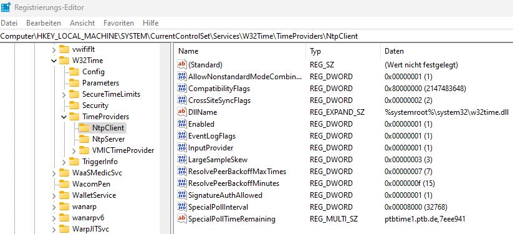Collapse the TimeProviders node chevron
The height and width of the screenshot is (234, 513).
point(64,117)
